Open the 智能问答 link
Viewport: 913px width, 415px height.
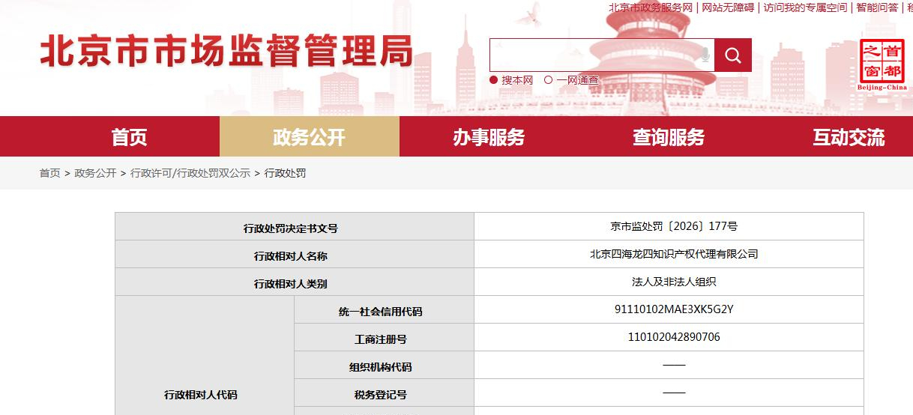coord(877,7)
